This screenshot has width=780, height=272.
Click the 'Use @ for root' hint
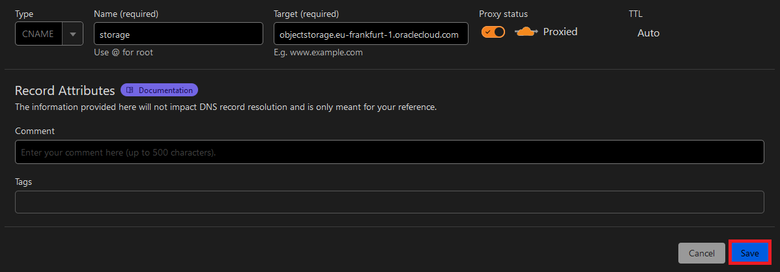pyautogui.click(x=123, y=53)
